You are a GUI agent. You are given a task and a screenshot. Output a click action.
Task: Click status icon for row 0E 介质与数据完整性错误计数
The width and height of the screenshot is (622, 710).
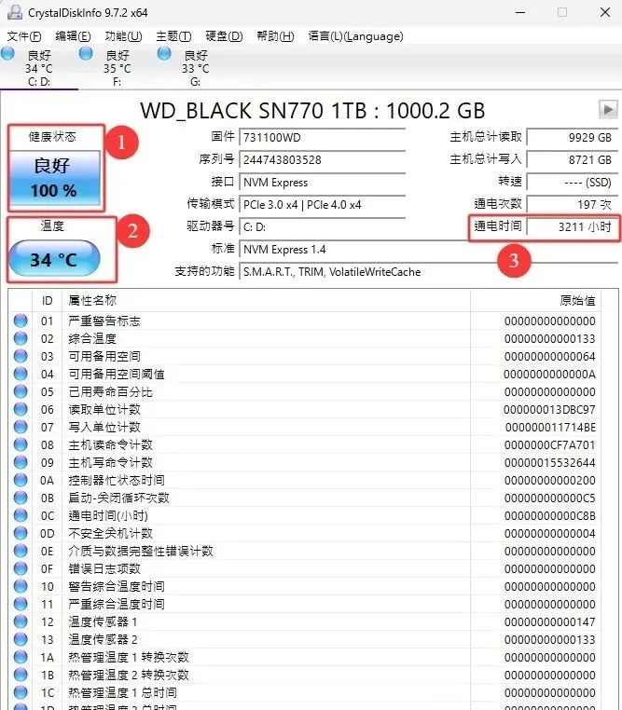(21, 551)
